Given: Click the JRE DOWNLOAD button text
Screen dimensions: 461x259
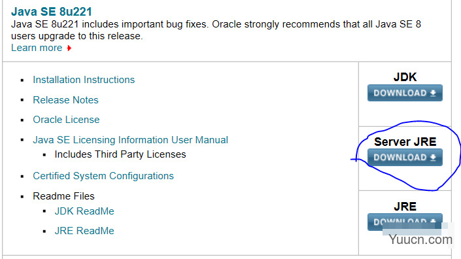Looking at the screenshot, I should [400, 222].
